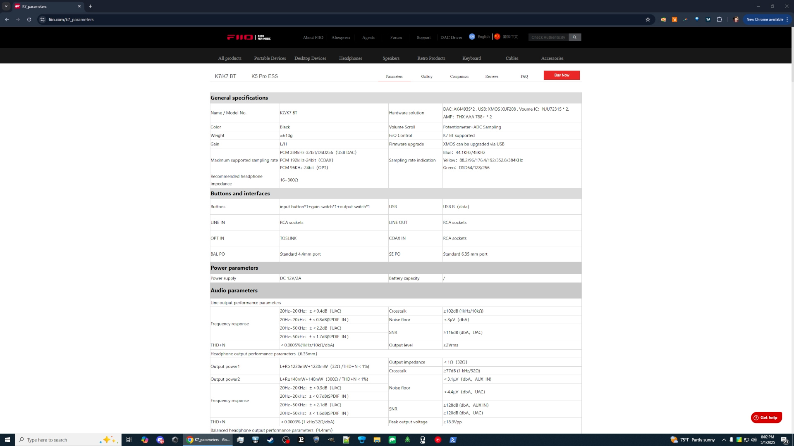The width and height of the screenshot is (794, 446).
Task: Open the About FIIO link
Action: point(313,38)
